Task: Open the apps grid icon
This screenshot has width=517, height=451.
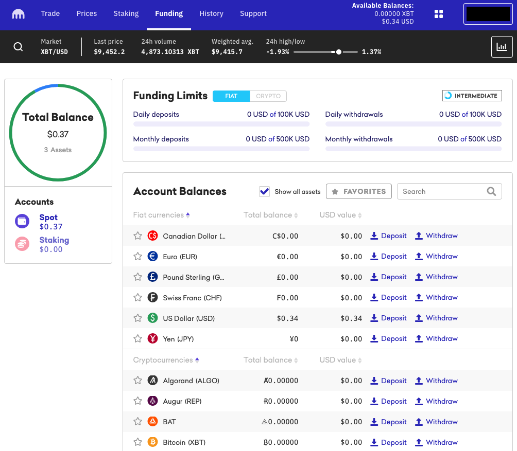Action: (x=439, y=14)
